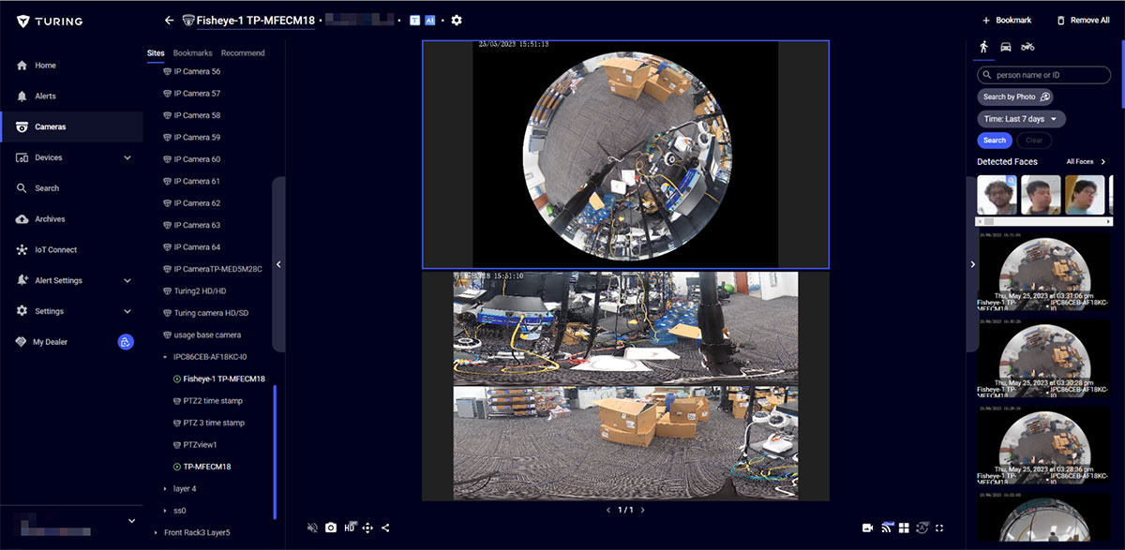Click the Turing logo
The width and height of the screenshot is (1125, 550).
50,21
